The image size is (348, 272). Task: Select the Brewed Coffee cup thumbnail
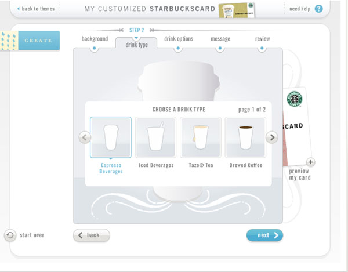pyautogui.click(x=245, y=137)
